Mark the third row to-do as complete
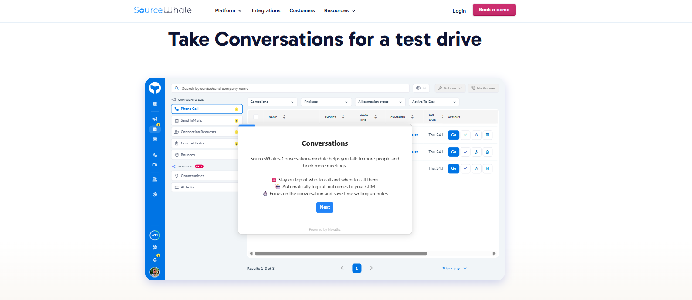692x300 pixels. click(x=465, y=168)
